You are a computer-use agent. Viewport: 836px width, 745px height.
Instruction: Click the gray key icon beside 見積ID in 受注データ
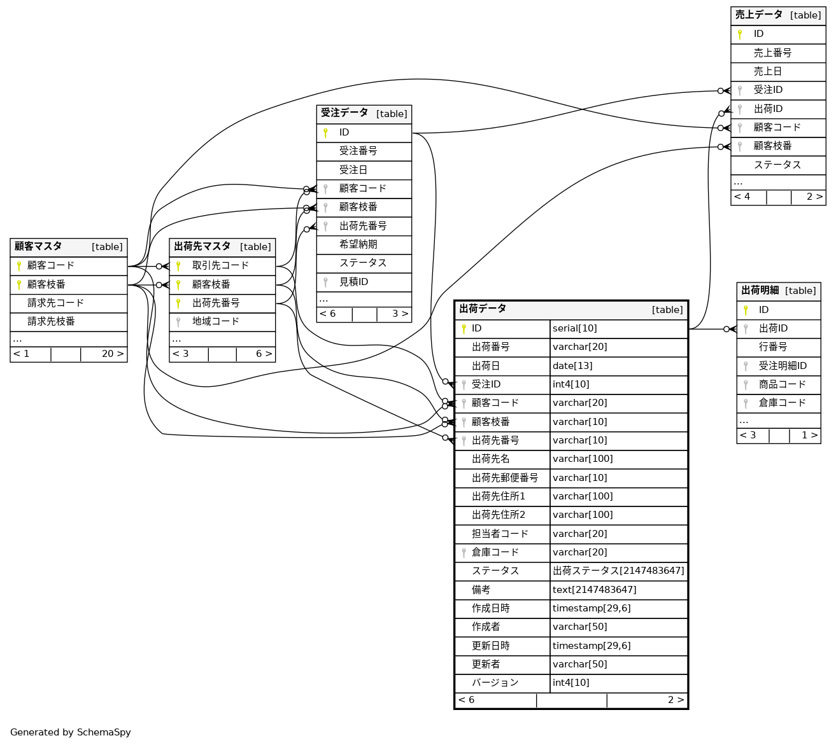point(325,282)
